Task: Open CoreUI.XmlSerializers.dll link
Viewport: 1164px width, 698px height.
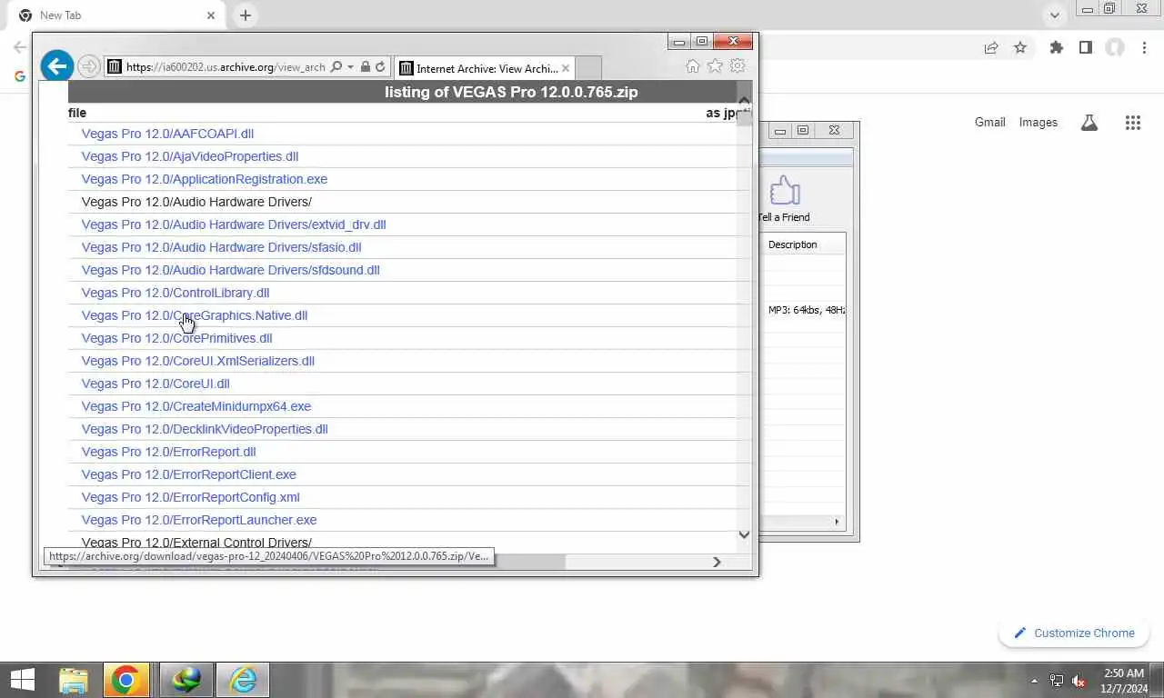Action: pos(198,361)
